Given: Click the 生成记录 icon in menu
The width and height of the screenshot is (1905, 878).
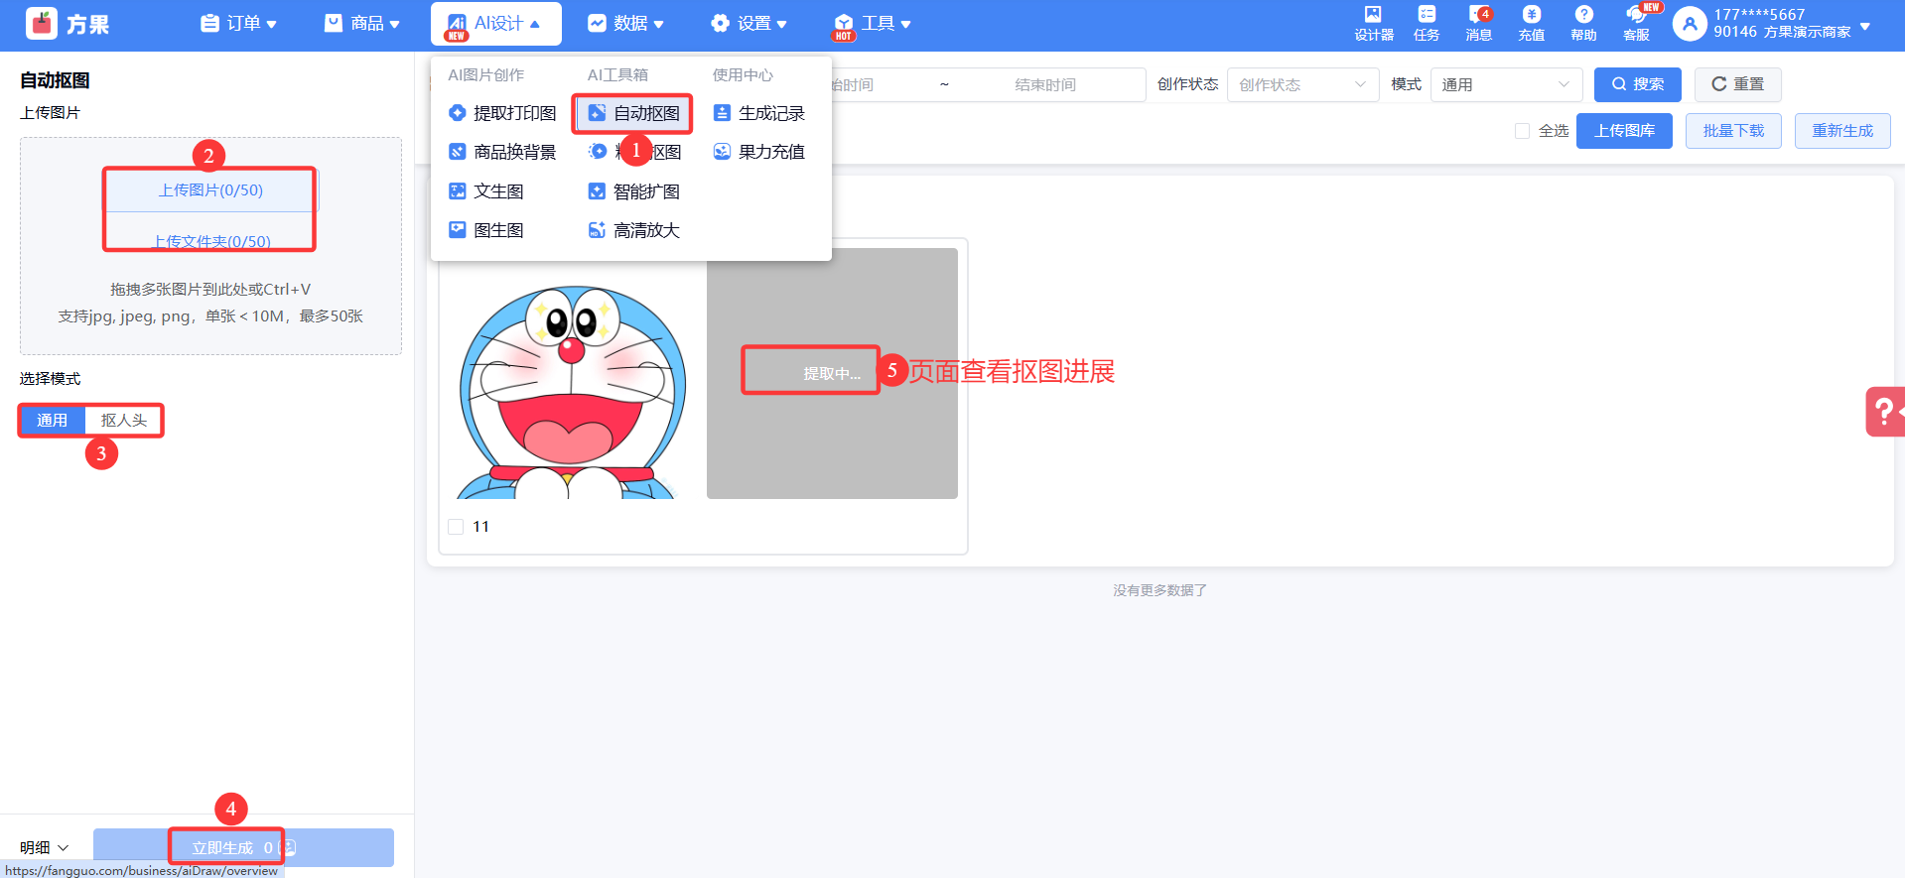Looking at the screenshot, I should pyautogui.click(x=722, y=113).
